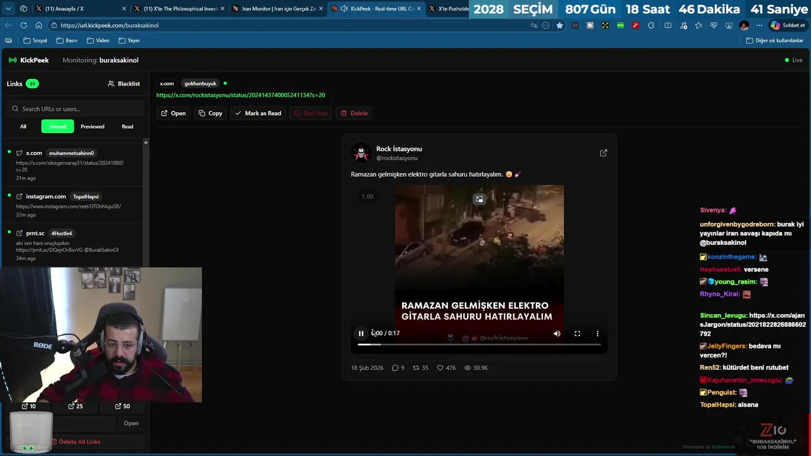Click the Open button near the bottom input
This screenshot has width=811, height=456.
[131, 423]
